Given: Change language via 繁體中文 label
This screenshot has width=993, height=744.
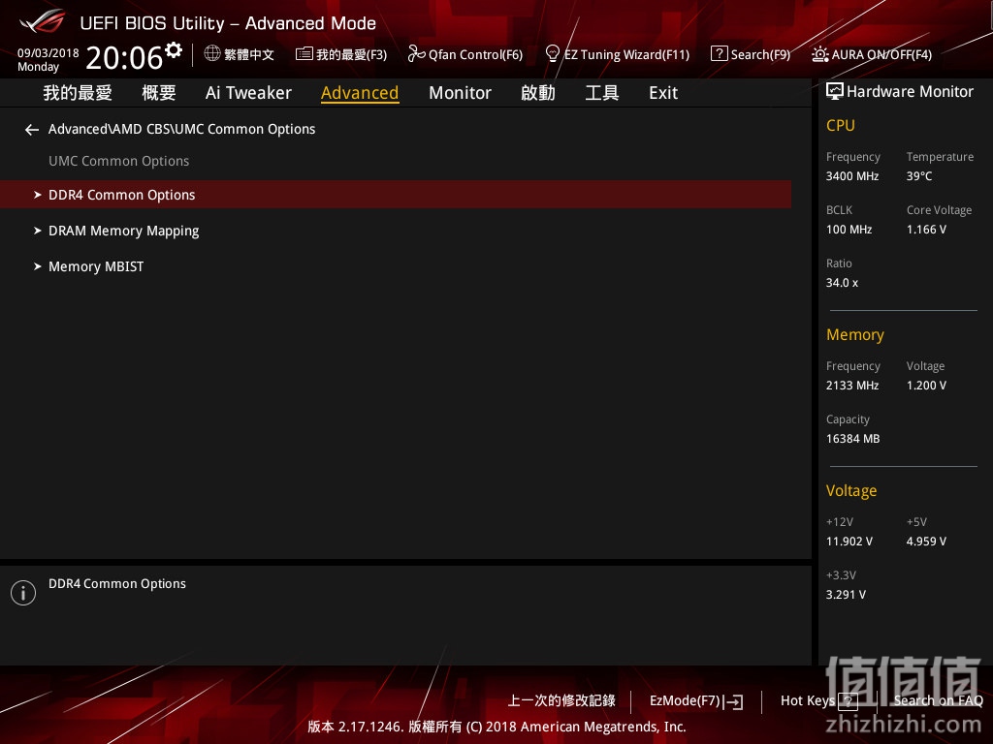Looking at the screenshot, I should pos(249,54).
